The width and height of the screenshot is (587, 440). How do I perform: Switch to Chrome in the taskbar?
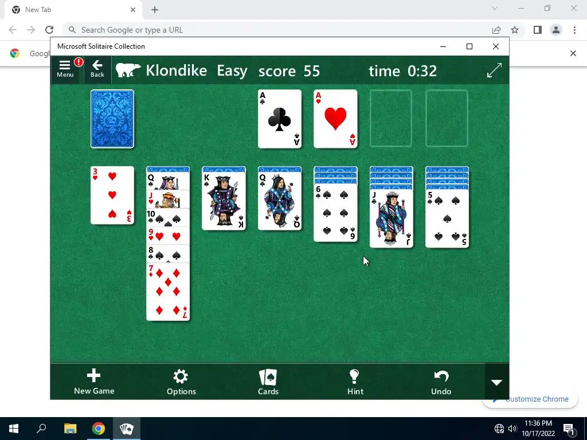pos(99,429)
